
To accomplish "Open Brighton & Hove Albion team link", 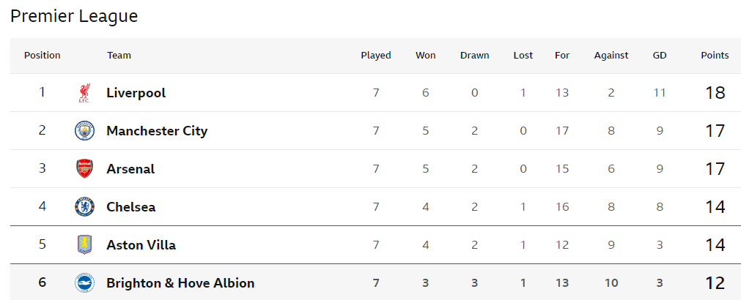I will click(180, 283).
